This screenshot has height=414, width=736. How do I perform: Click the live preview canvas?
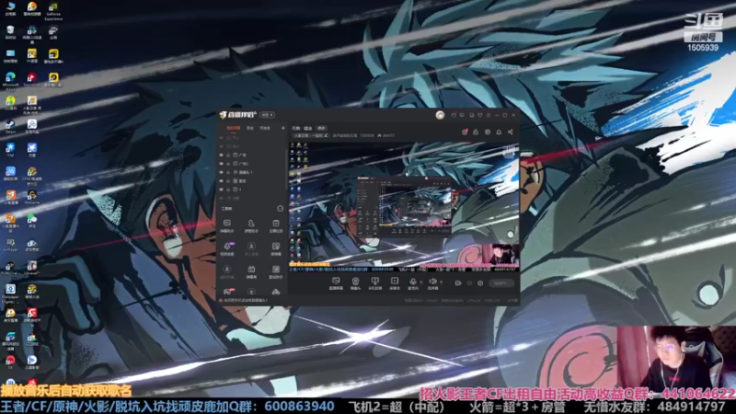pyautogui.click(x=404, y=206)
